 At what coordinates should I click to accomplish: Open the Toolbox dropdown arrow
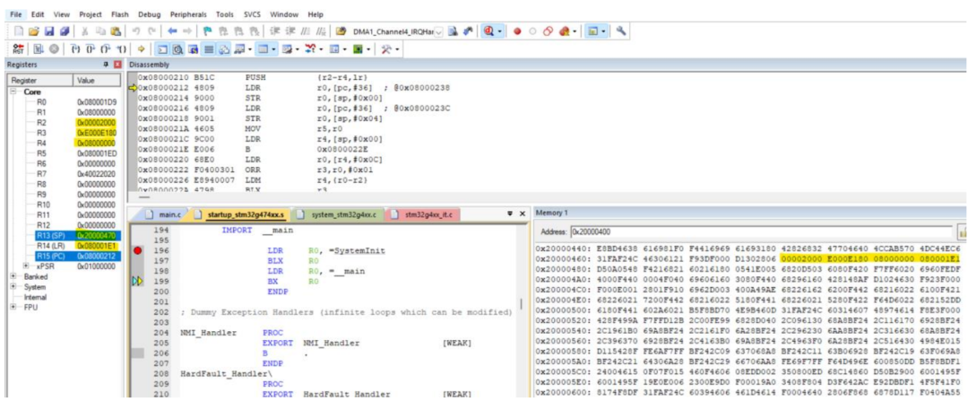[397, 48]
